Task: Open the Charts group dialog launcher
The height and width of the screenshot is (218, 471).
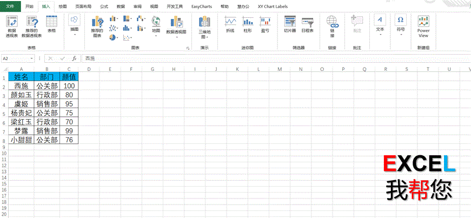Action: point(188,48)
